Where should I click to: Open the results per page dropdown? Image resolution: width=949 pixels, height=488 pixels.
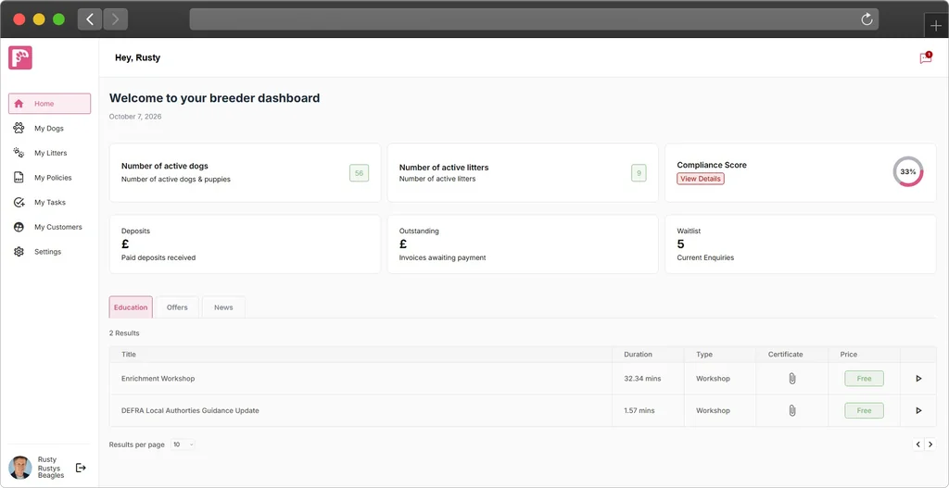[183, 444]
